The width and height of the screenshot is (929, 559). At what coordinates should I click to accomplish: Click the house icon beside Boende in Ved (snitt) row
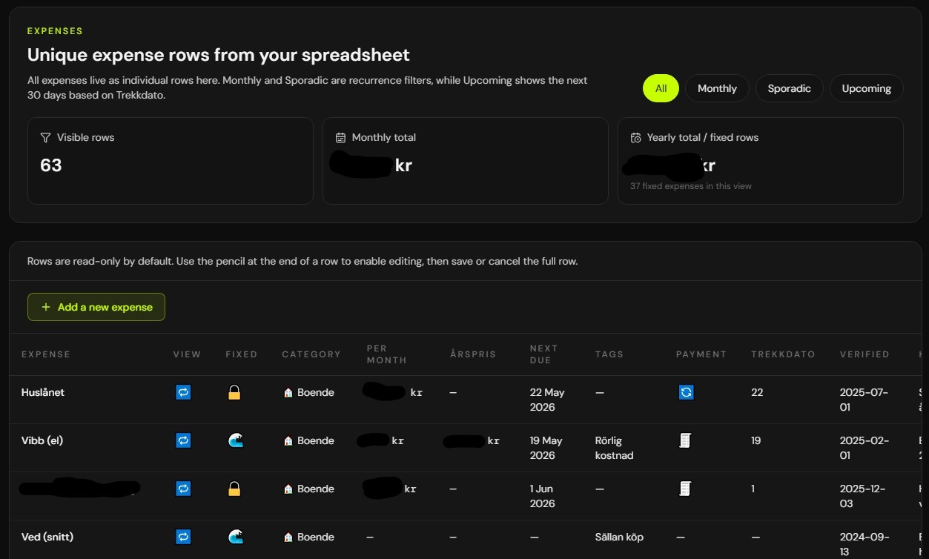click(288, 537)
